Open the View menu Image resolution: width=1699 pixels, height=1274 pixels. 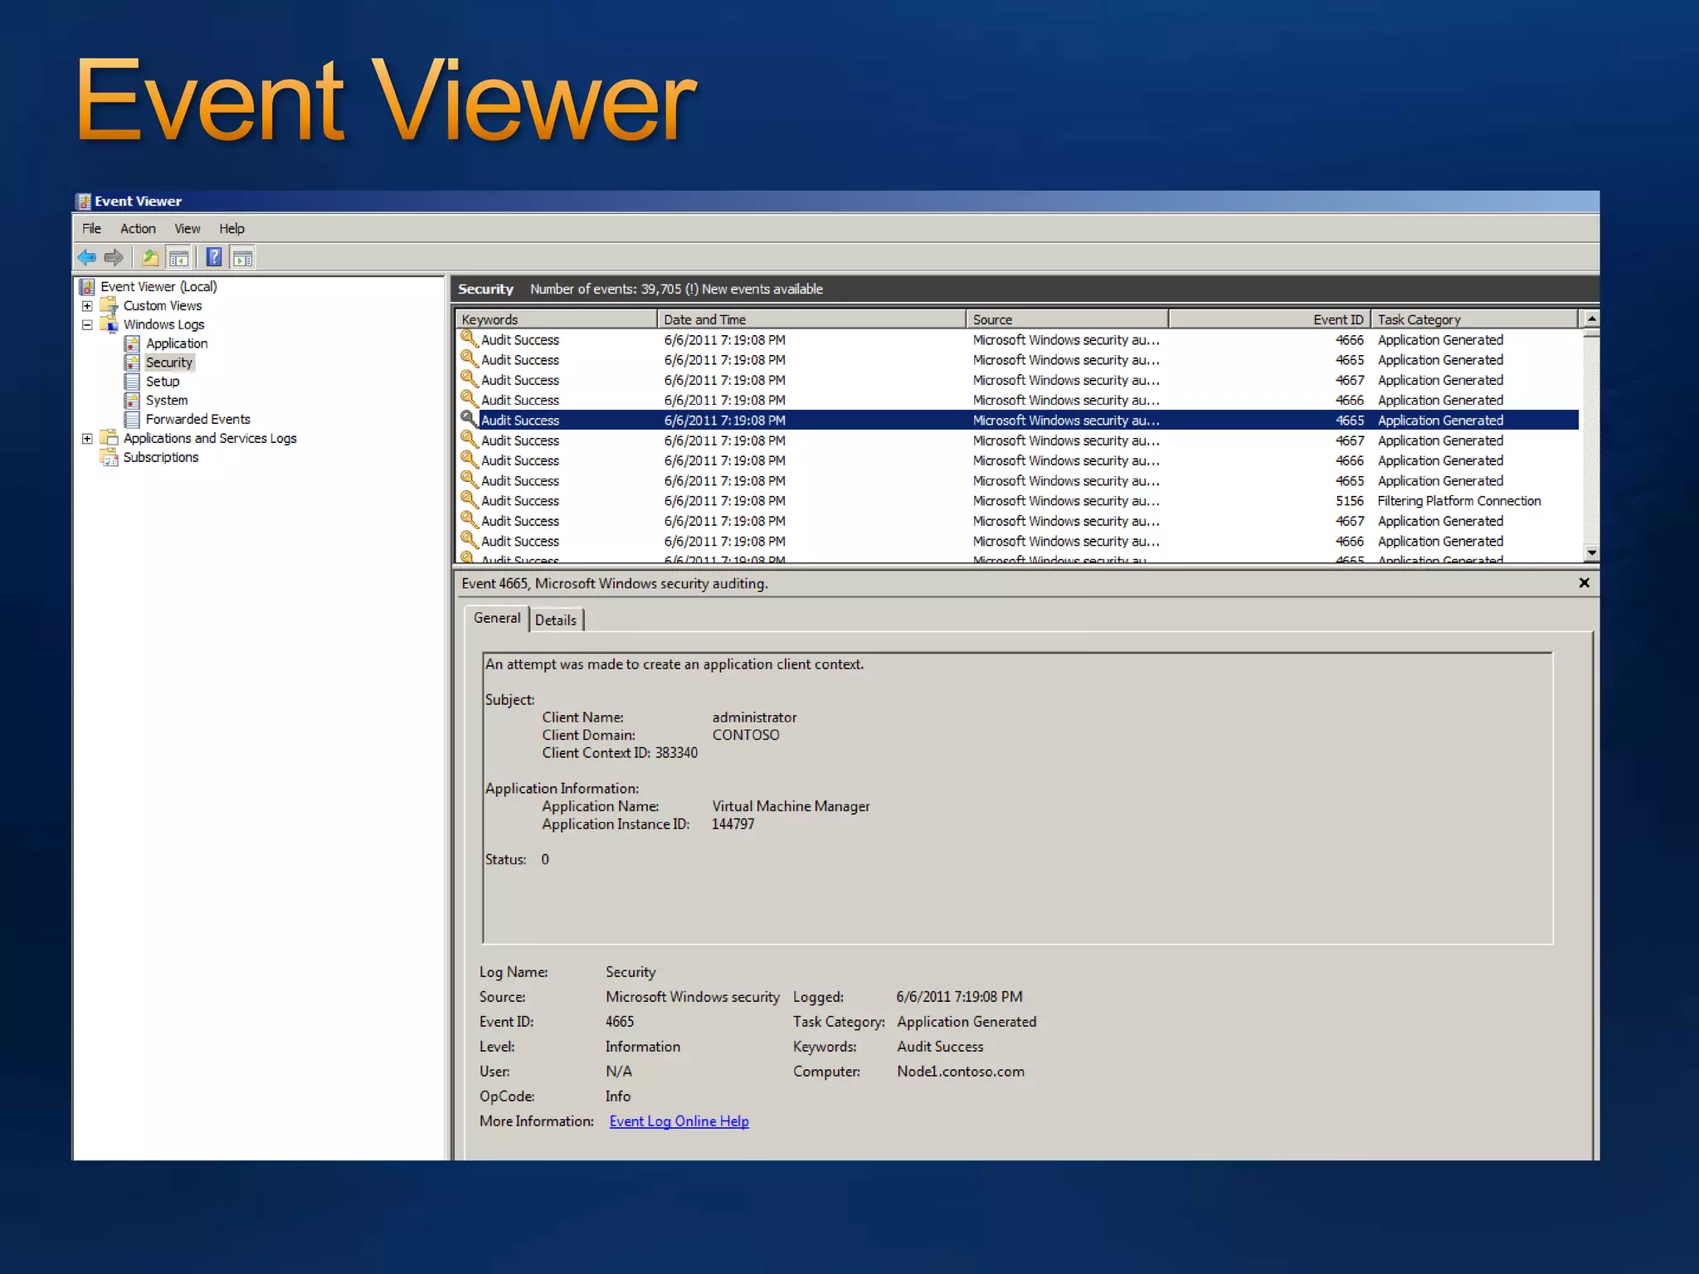pyautogui.click(x=187, y=229)
